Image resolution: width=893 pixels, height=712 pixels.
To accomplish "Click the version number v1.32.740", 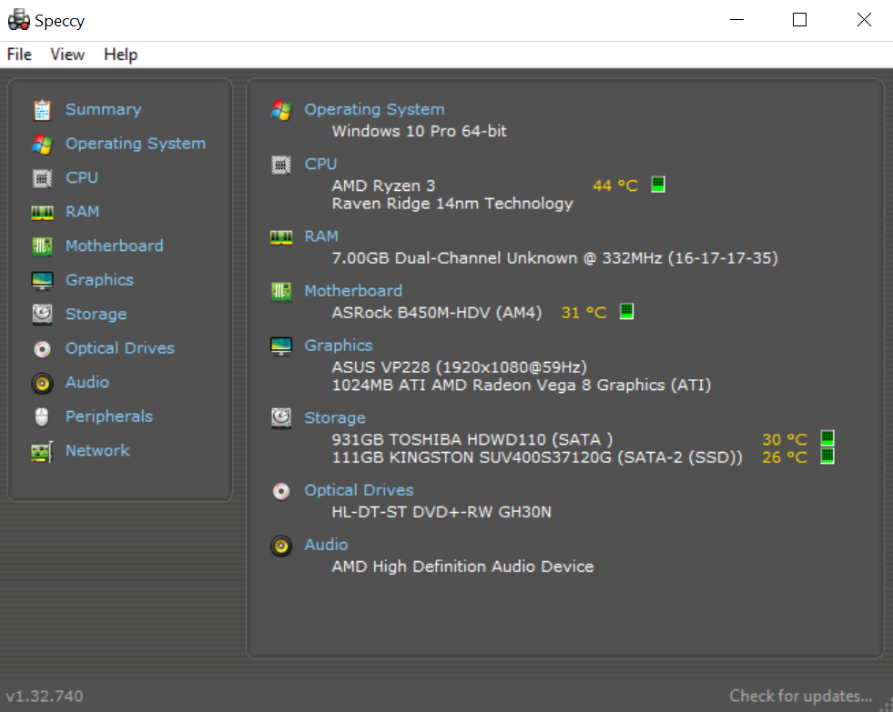I will pyautogui.click(x=45, y=696).
